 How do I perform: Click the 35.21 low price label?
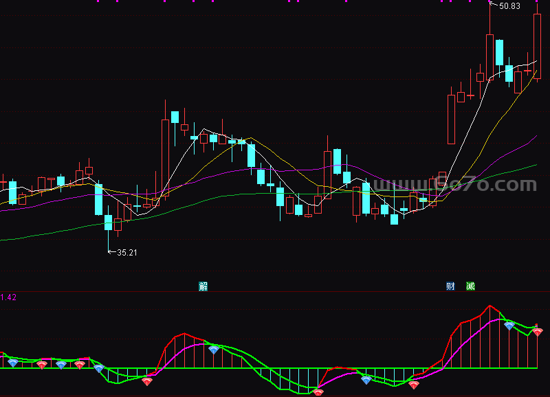(x=127, y=253)
